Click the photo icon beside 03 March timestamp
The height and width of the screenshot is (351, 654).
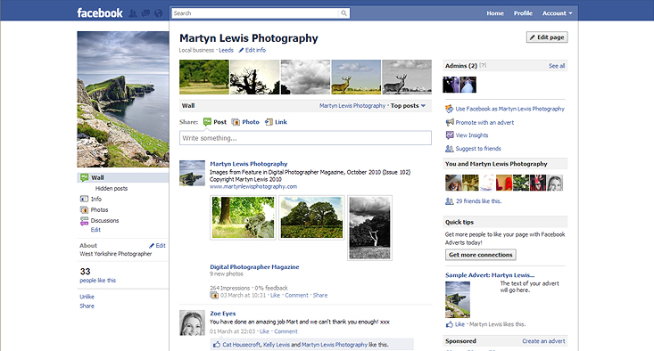tap(214, 295)
